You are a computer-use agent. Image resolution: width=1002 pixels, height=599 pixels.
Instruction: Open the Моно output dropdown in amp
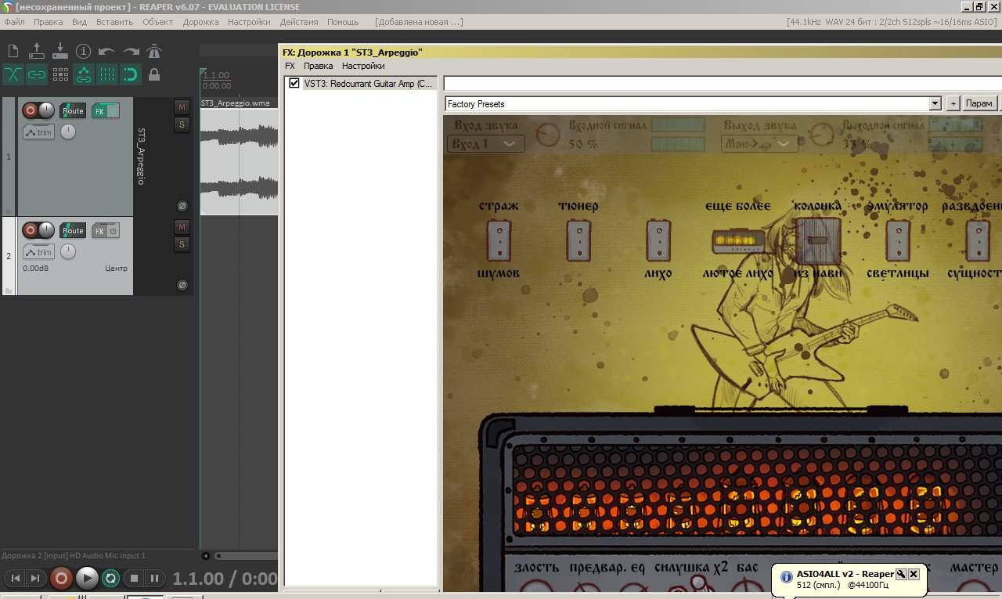(x=759, y=144)
